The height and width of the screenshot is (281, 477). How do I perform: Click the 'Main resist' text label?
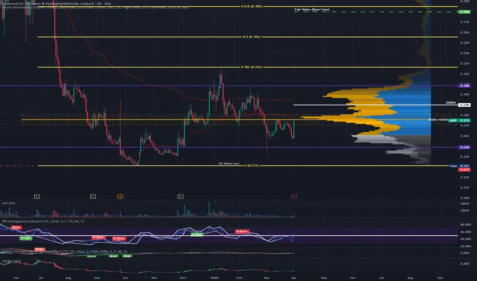tap(438, 120)
